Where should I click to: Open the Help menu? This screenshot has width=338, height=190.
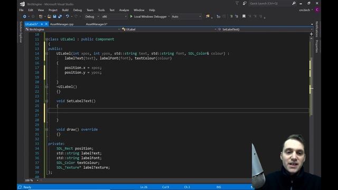point(152,10)
